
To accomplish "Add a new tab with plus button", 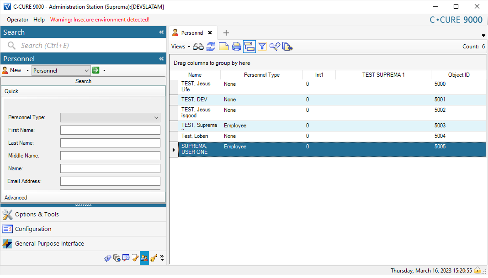I will coord(226,33).
